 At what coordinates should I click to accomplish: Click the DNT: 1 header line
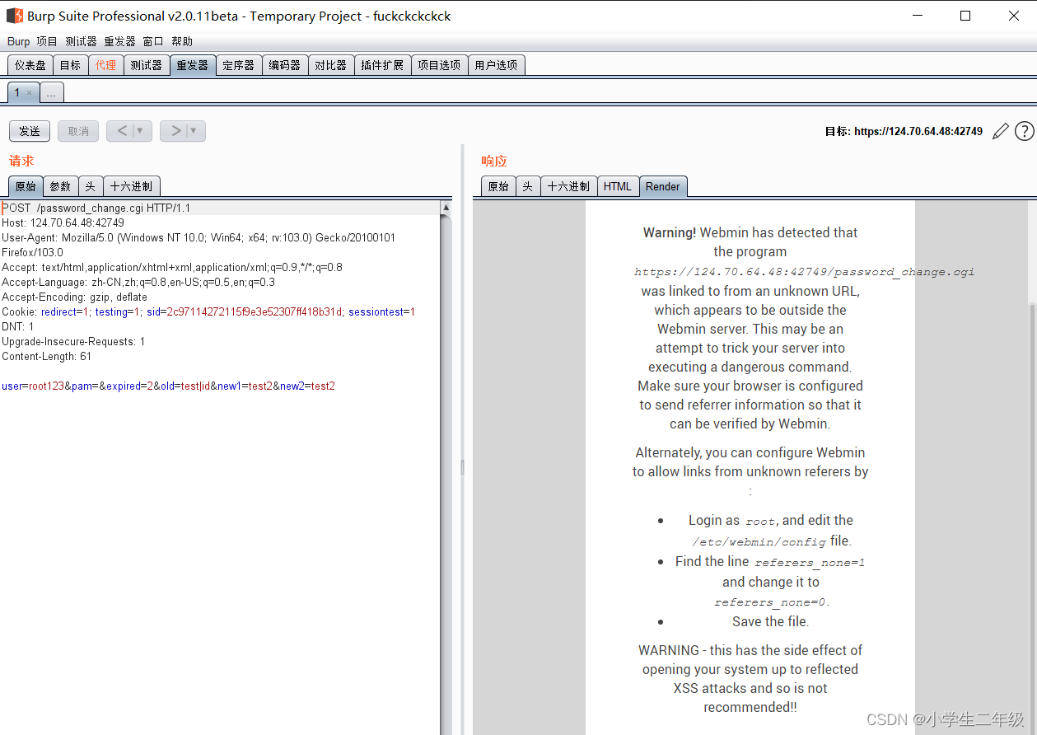[18, 326]
